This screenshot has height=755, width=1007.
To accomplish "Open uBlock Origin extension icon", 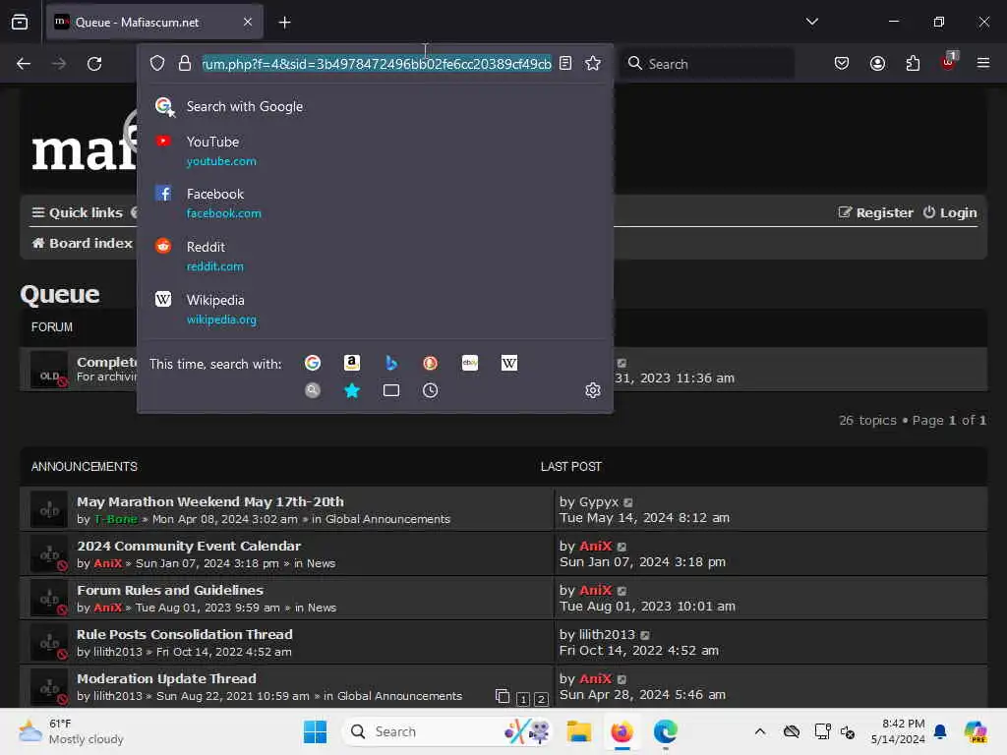I will (948, 62).
